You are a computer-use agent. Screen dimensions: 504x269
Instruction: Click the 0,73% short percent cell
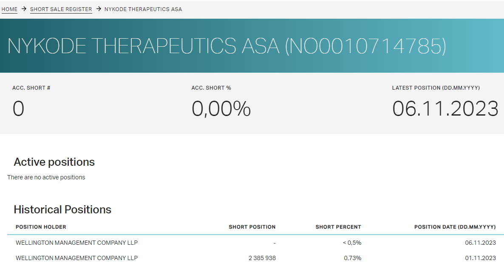click(353, 258)
